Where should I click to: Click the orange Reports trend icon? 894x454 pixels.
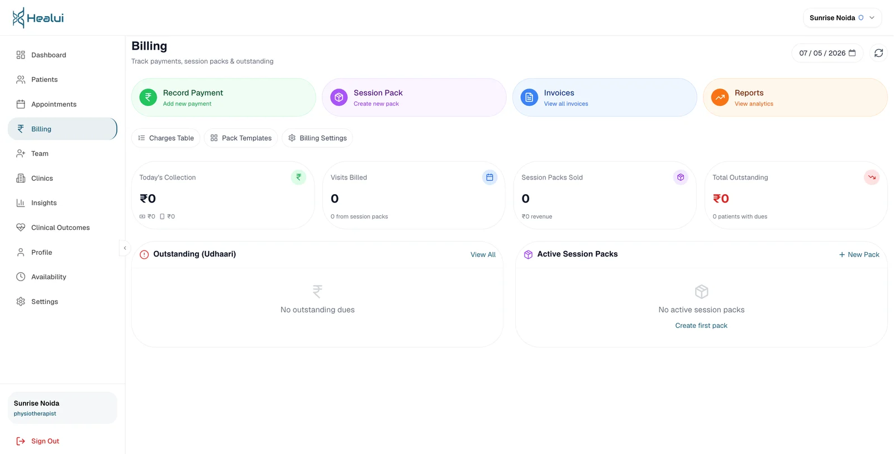click(x=720, y=97)
